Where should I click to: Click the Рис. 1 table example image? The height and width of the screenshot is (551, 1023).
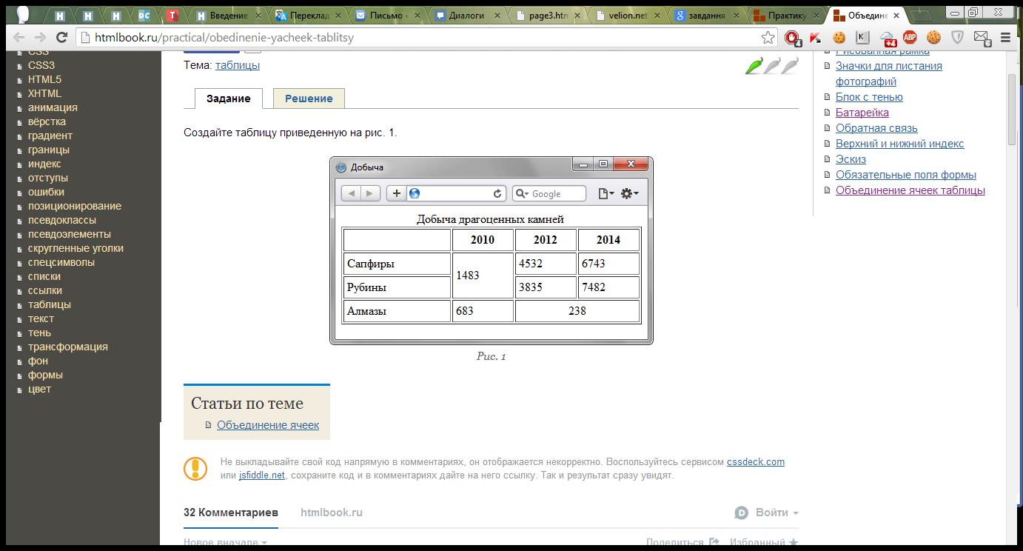pos(491,250)
